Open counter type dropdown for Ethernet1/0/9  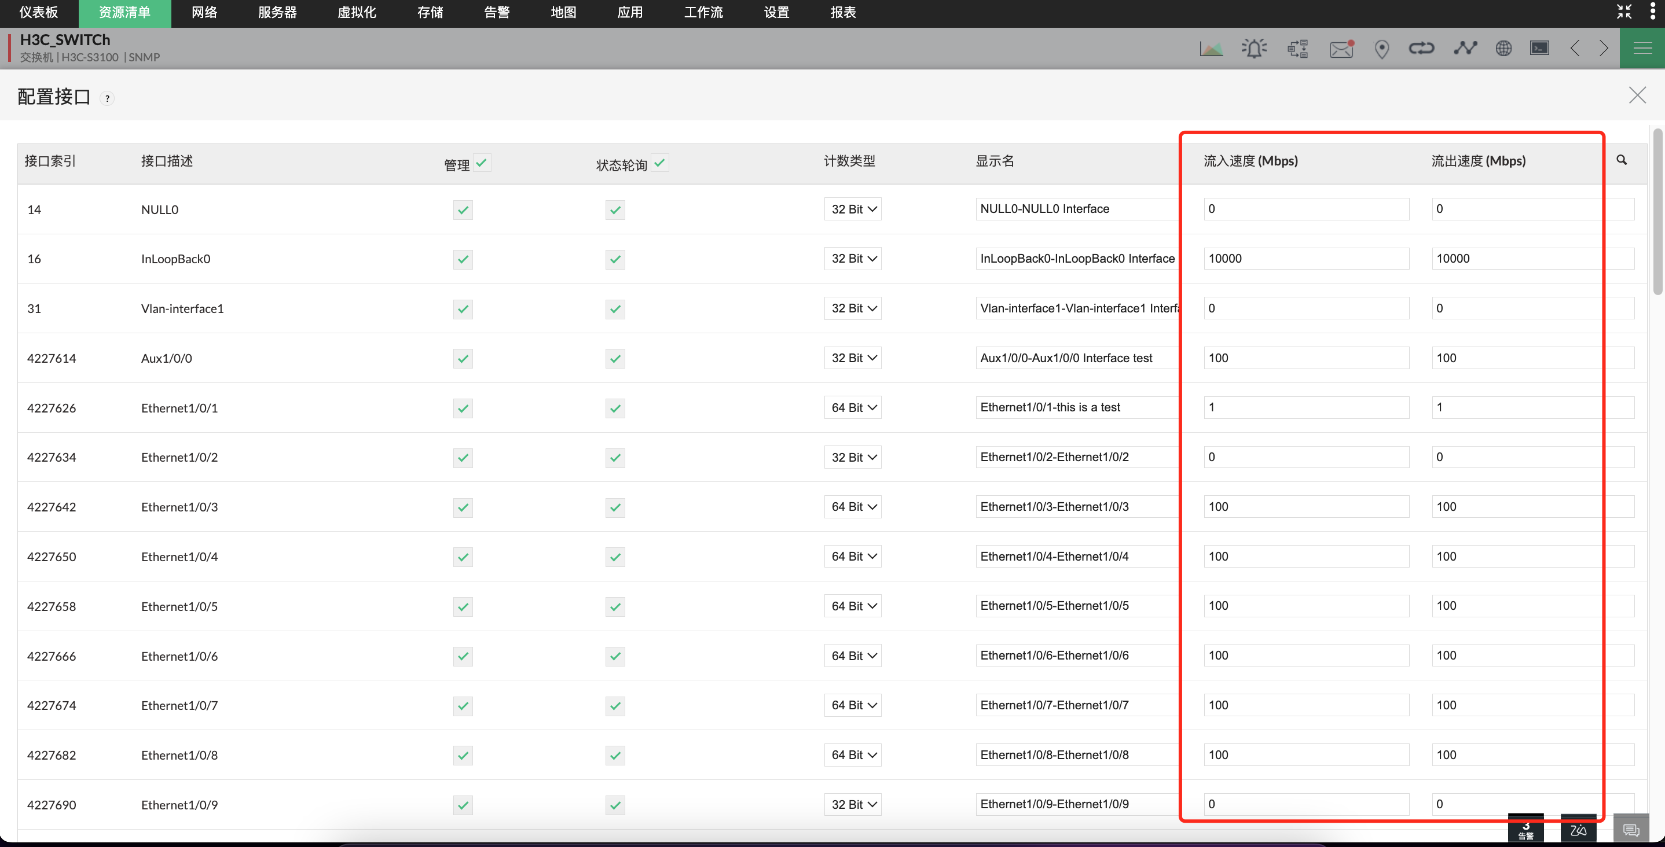853,804
